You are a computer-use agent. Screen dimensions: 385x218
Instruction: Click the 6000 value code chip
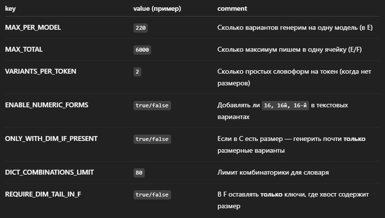(142, 50)
